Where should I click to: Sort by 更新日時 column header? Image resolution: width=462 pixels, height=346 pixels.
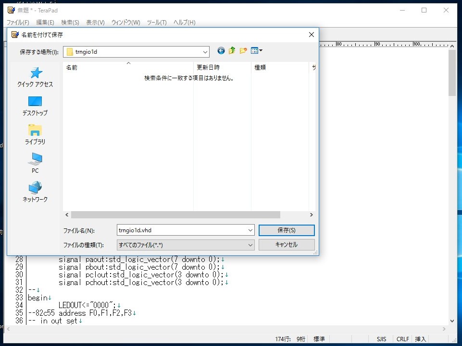tap(208, 68)
